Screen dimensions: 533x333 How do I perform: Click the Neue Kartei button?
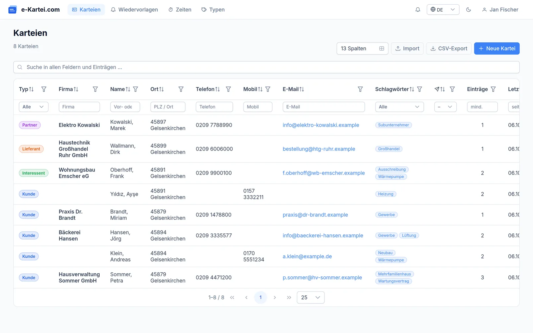tap(497, 49)
